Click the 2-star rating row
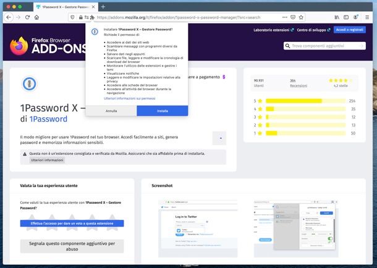This screenshot has width=377, height=268. pyautogui.click(x=305, y=125)
